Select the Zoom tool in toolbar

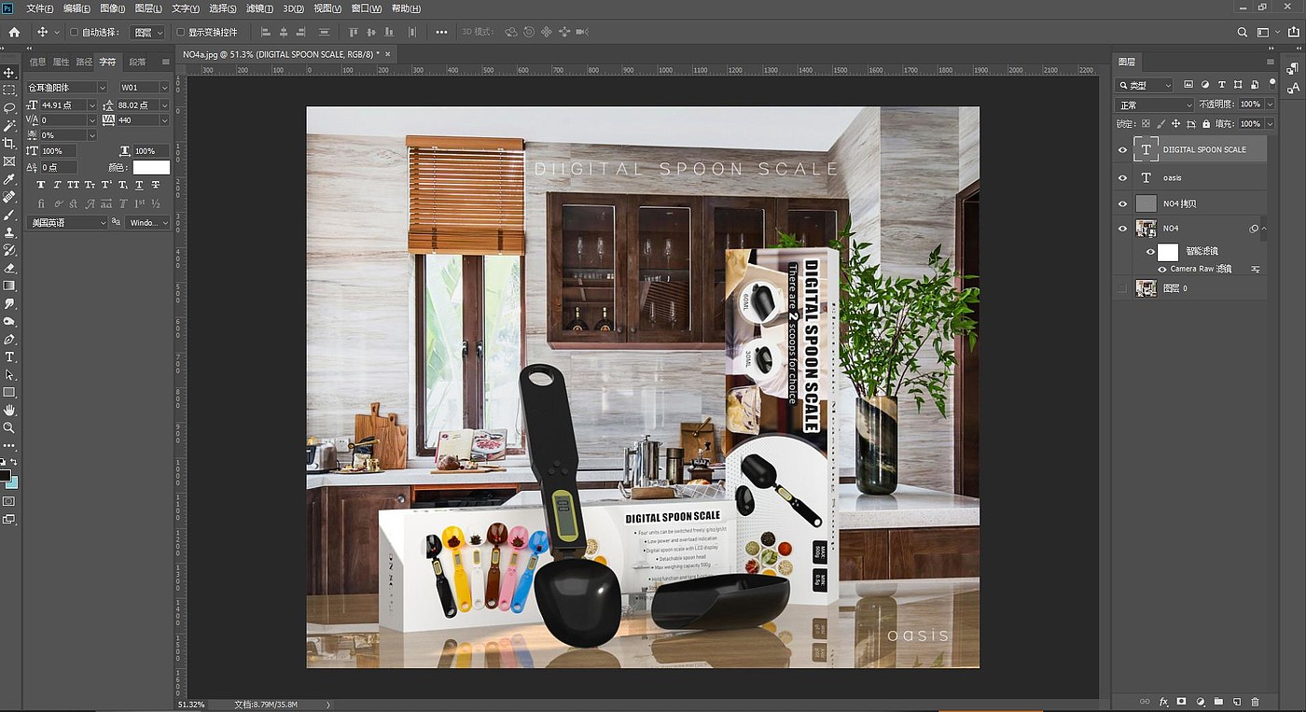pos(9,427)
